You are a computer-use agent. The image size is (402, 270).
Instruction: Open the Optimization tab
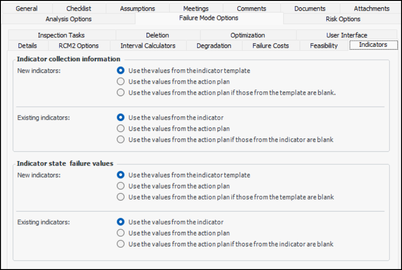click(248, 35)
